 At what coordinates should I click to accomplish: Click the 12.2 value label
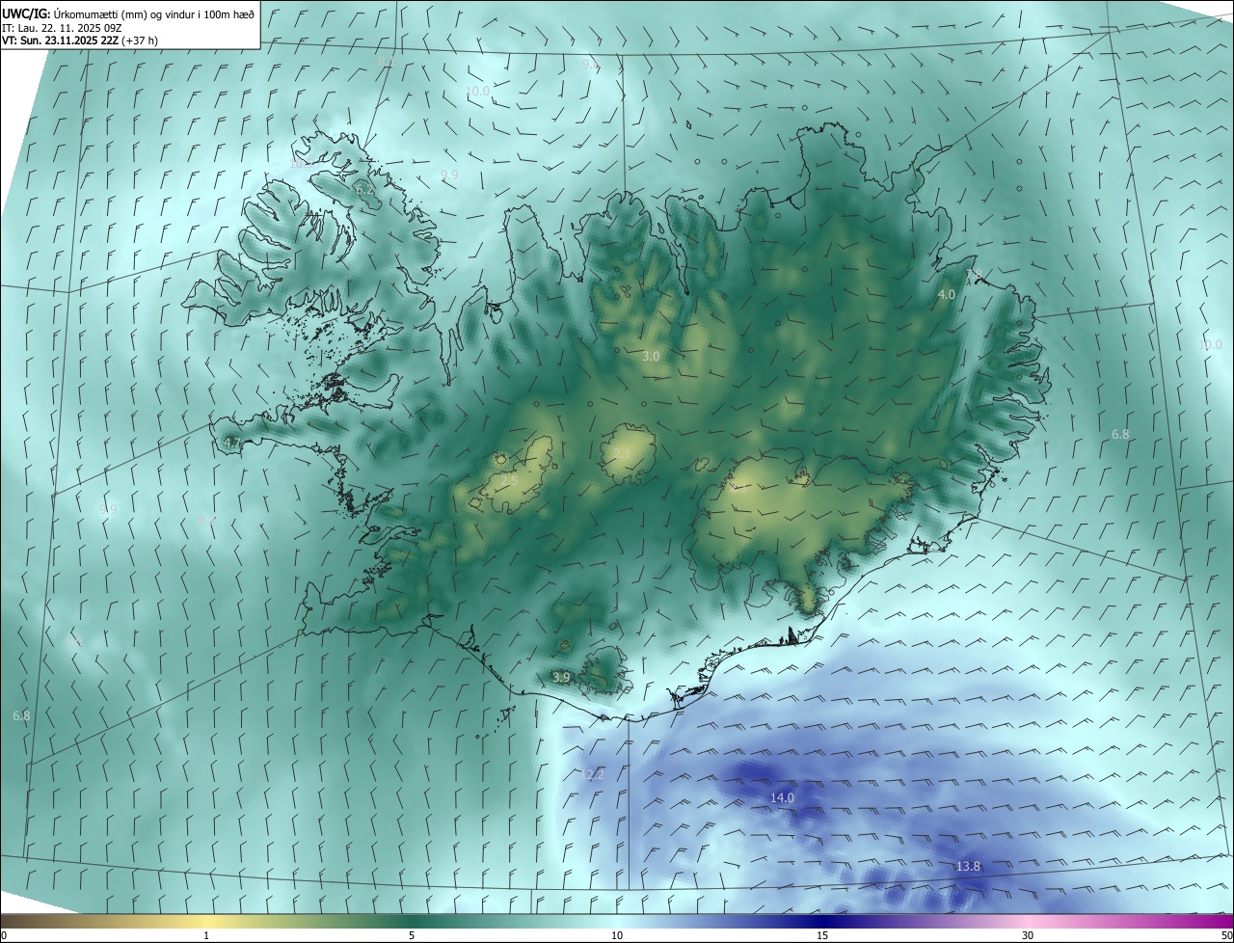tap(592, 774)
